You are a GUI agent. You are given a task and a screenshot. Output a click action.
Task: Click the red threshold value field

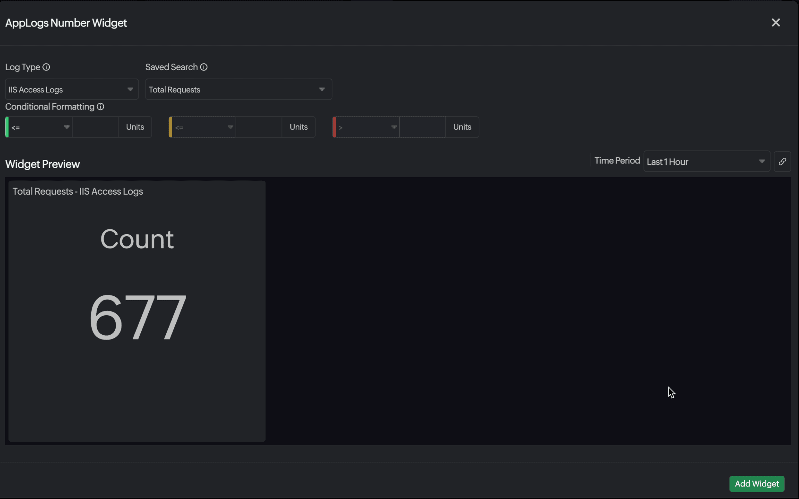click(422, 127)
